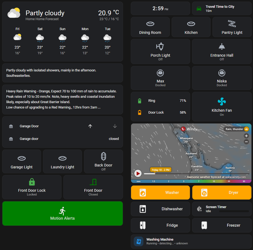Click the Rain, thunder layer icon
The image size is (253, 250).
[246, 129]
